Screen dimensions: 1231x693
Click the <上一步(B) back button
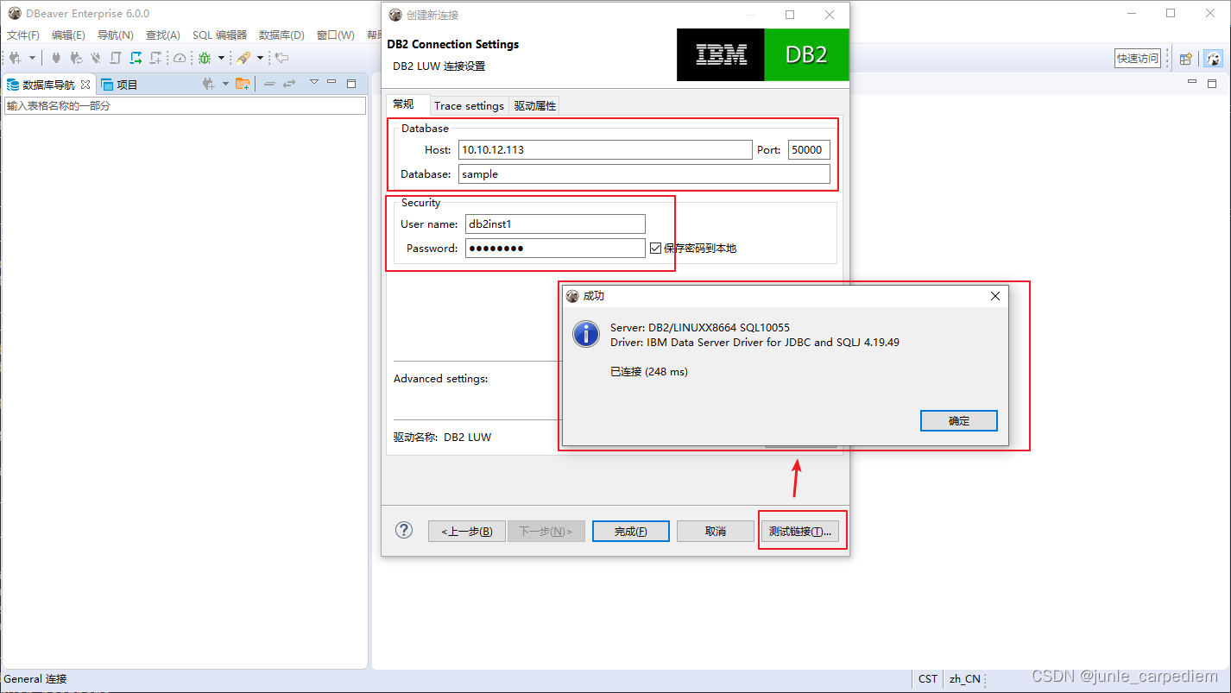pos(466,531)
